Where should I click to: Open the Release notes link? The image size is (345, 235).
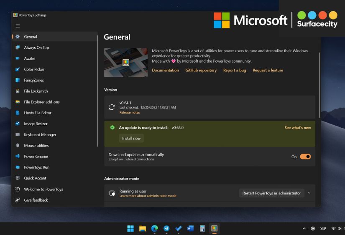click(130, 113)
